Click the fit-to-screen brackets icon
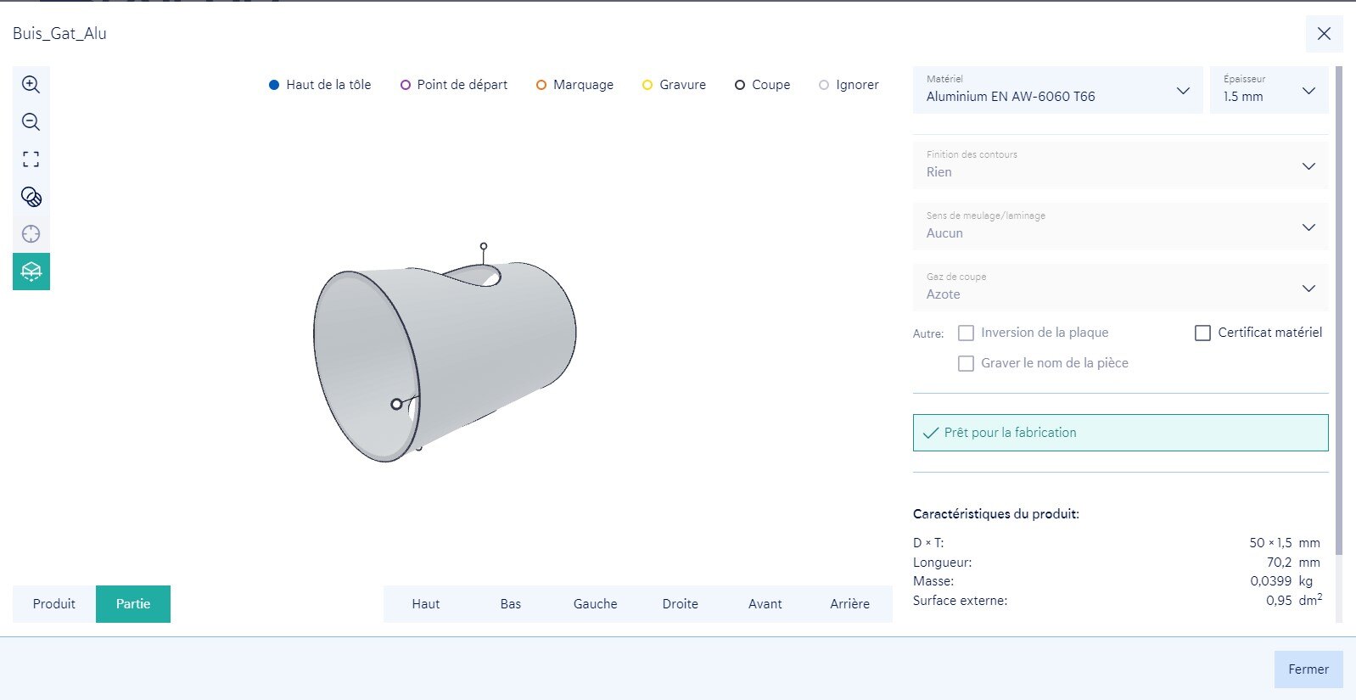This screenshot has height=700, width=1356. (31, 160)
